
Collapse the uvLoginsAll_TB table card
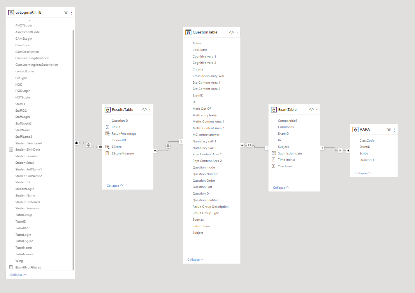point(18,275)
